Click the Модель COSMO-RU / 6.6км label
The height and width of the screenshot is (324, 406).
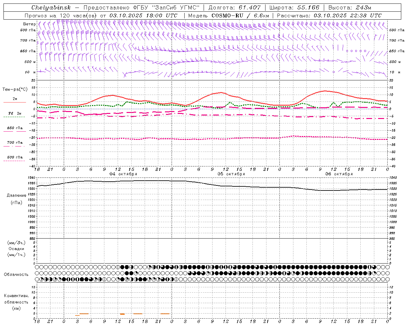click(229, 16)
